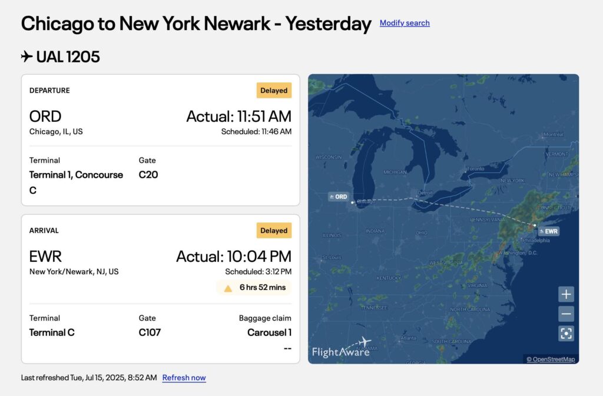Open the OpenStreetMap attribution link

[x=551, y=359]
